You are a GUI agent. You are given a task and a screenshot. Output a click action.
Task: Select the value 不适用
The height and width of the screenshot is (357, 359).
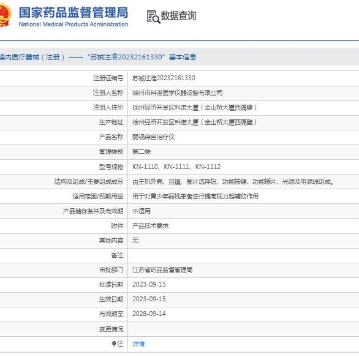coord(142,211)
